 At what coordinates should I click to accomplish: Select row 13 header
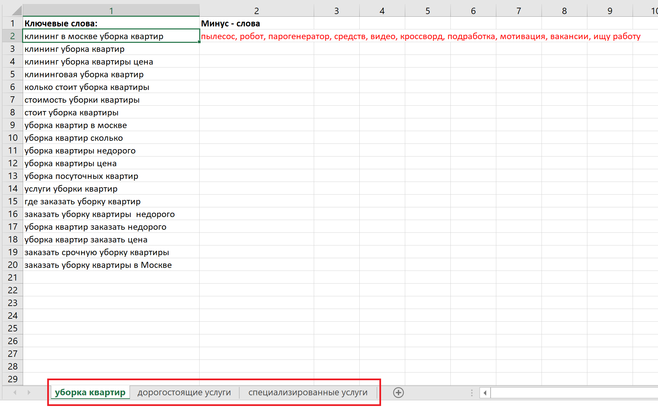[13, 176]
